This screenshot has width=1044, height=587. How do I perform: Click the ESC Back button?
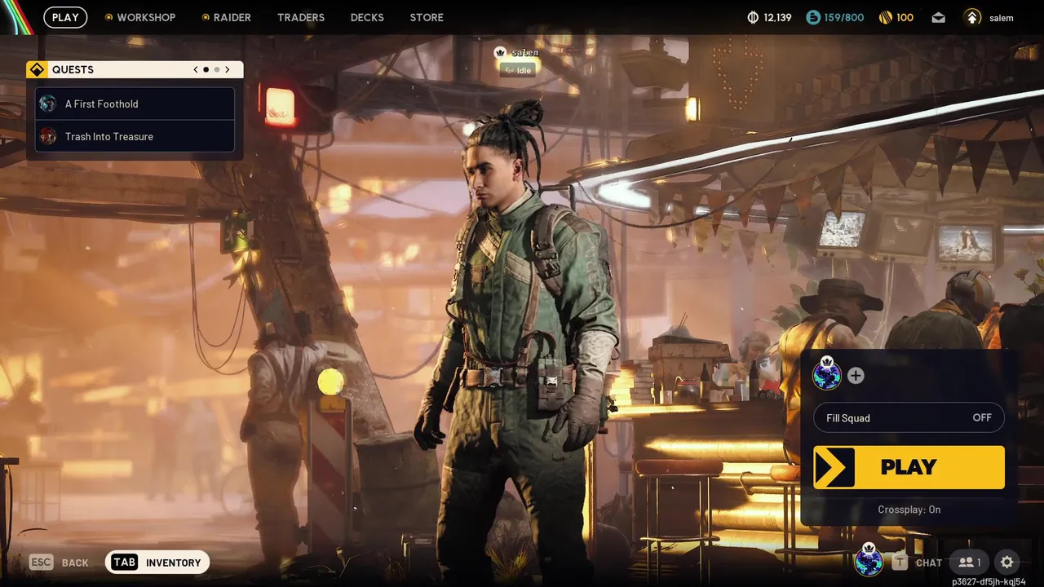[x=59, y=563]
